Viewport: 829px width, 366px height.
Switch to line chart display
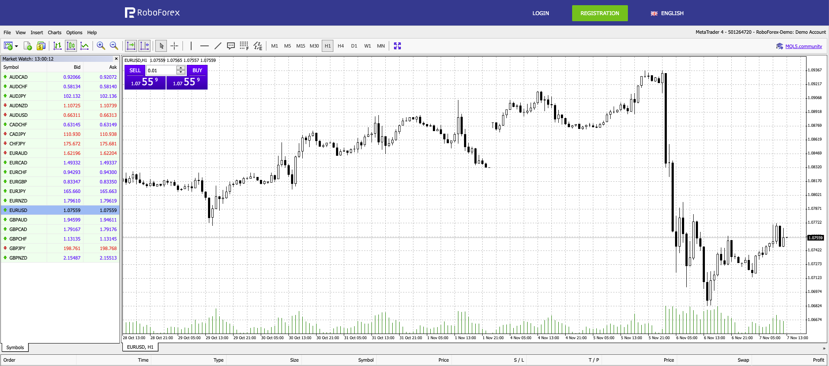pyautogui.click(x=85, y=46)
